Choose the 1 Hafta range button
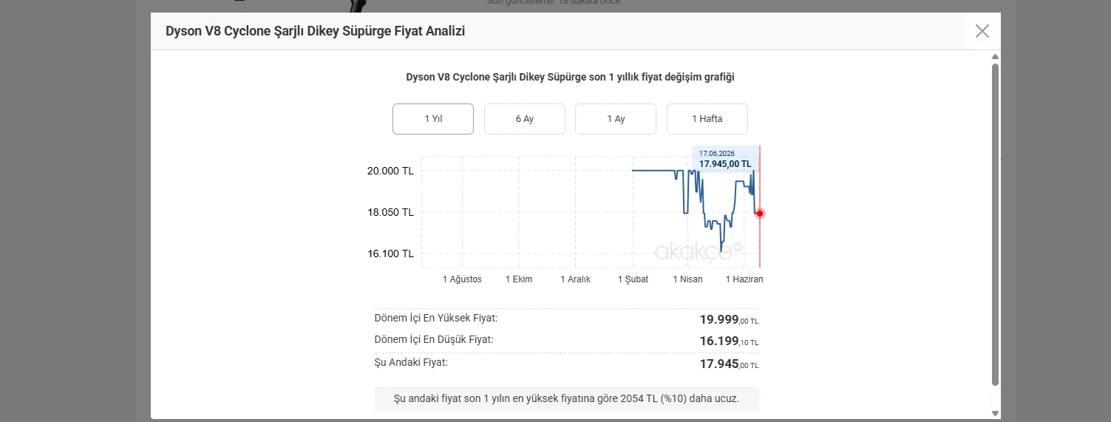 [707, 119]
